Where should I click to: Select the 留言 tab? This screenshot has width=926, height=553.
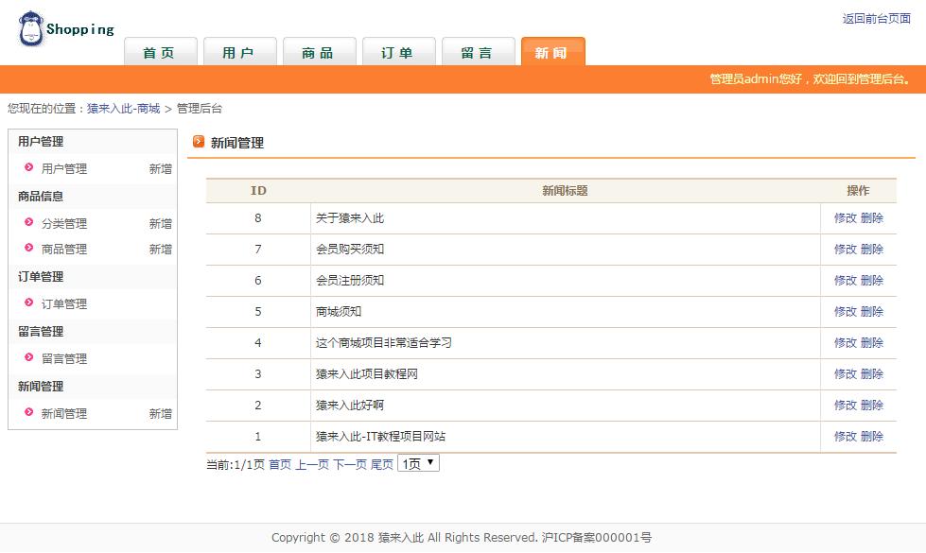coord(478,54)
